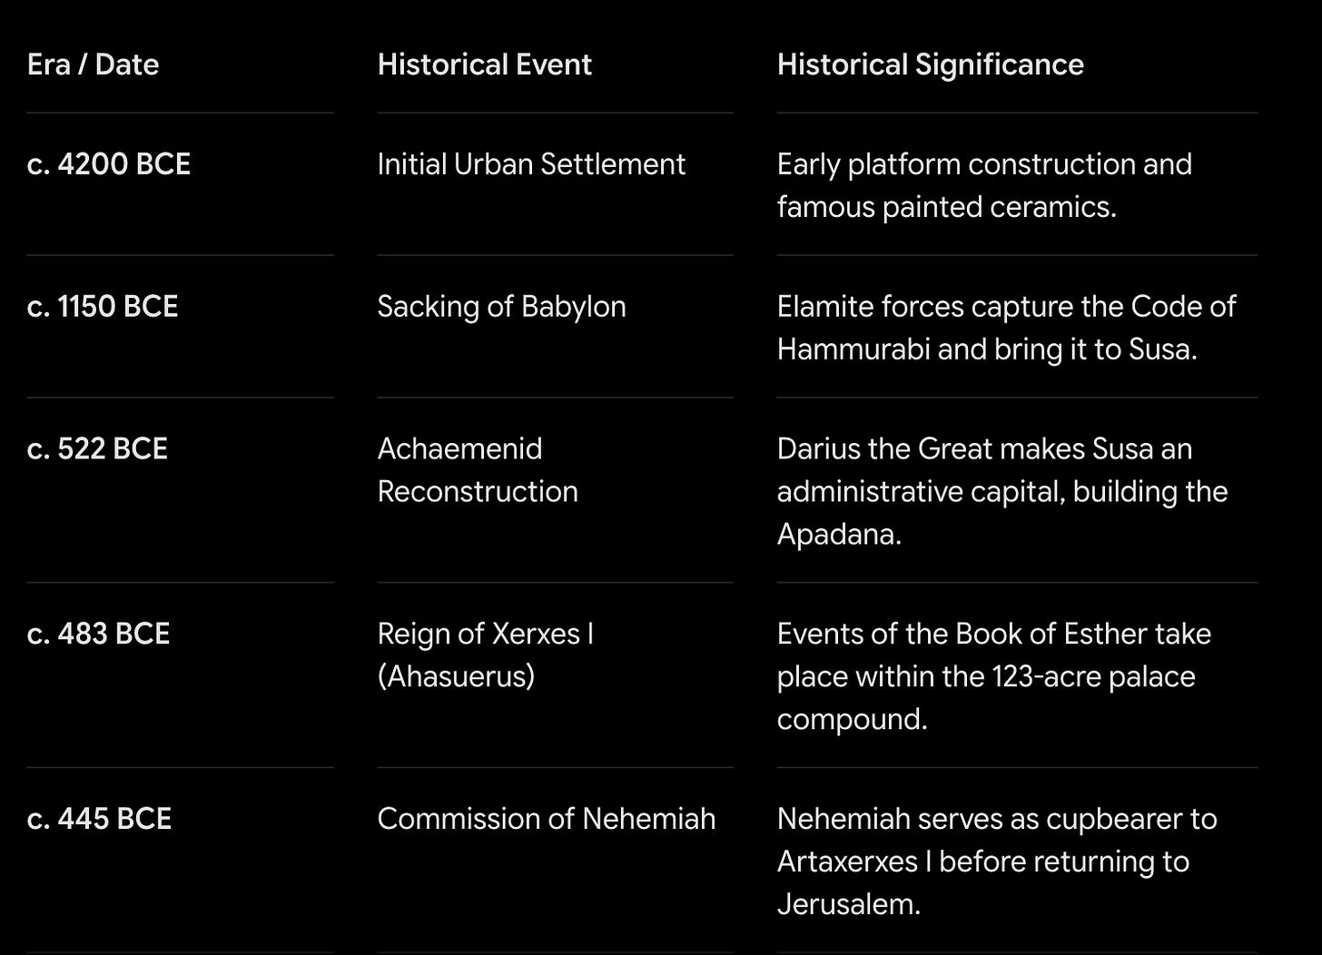Screen dimensions: 1322x955
Task: Click the Historical Event column header
Action: [484, 64]
